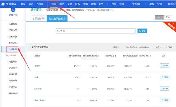176x107 pixels.
Task: Open 流量看板 in sidebar
Action: click(x=13, y=62)
